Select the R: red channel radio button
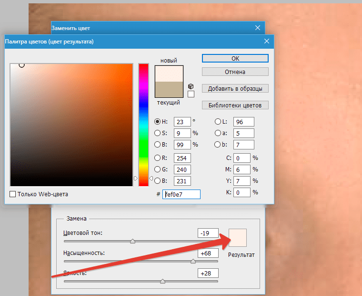The height and width of the screenshot is (296, 362). click(157, 158)
